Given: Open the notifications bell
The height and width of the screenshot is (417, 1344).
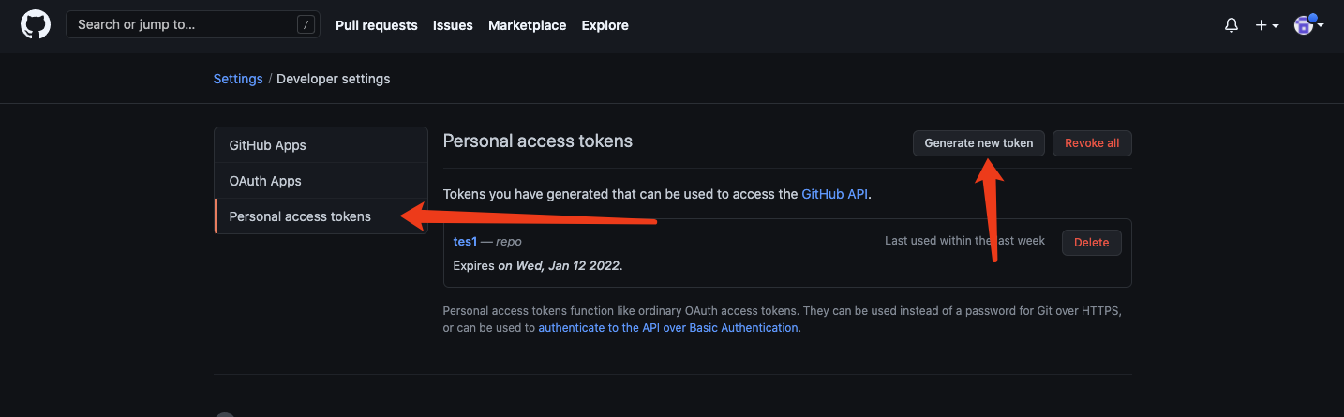Looking at the screenshot, I should pyautogui.click(x=1232, y=25).
